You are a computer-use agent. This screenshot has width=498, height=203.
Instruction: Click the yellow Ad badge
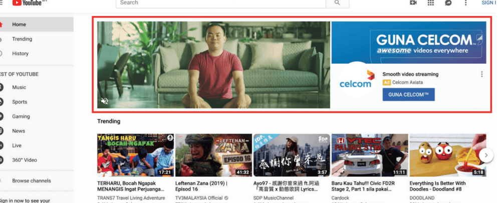386,82
